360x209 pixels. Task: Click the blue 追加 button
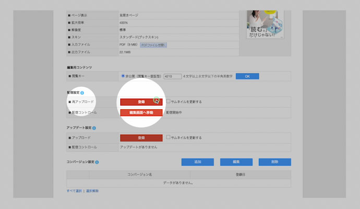pos(197,162)
